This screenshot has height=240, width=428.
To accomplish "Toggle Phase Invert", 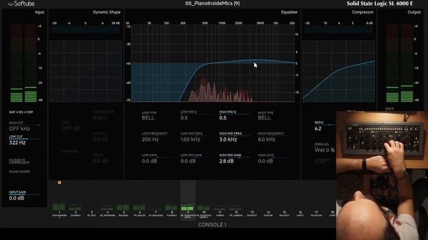I will pos(19,172).
